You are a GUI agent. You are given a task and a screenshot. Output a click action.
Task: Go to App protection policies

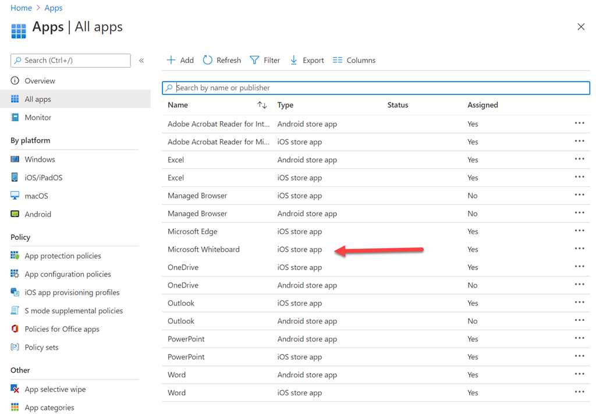[x=62, y=256]
